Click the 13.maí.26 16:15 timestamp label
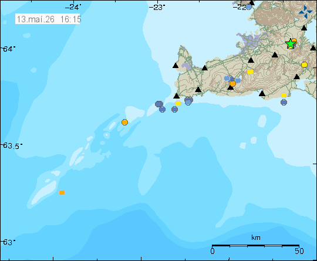Screen dimensions: 317x261 48,19
